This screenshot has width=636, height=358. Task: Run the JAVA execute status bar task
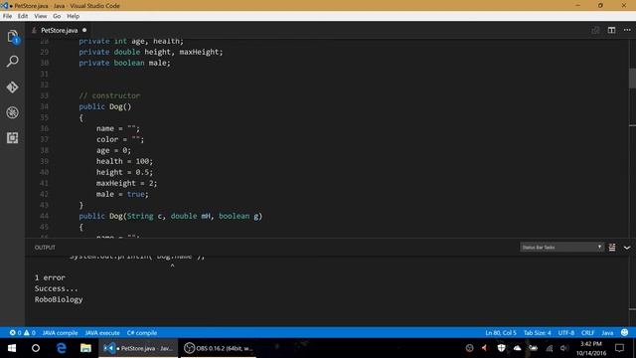click(x=102, y=333)
